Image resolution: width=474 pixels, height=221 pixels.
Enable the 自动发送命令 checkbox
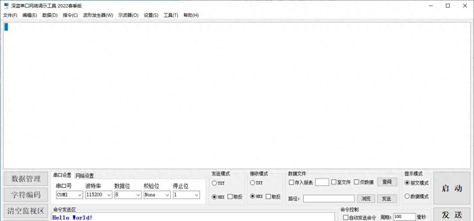(x=346, y=217)
